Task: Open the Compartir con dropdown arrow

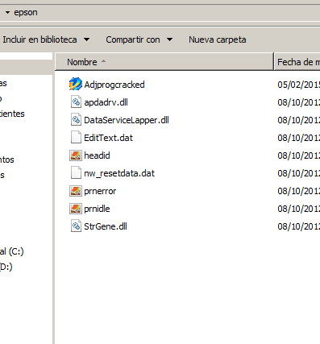Action: (x=169, y=39)
